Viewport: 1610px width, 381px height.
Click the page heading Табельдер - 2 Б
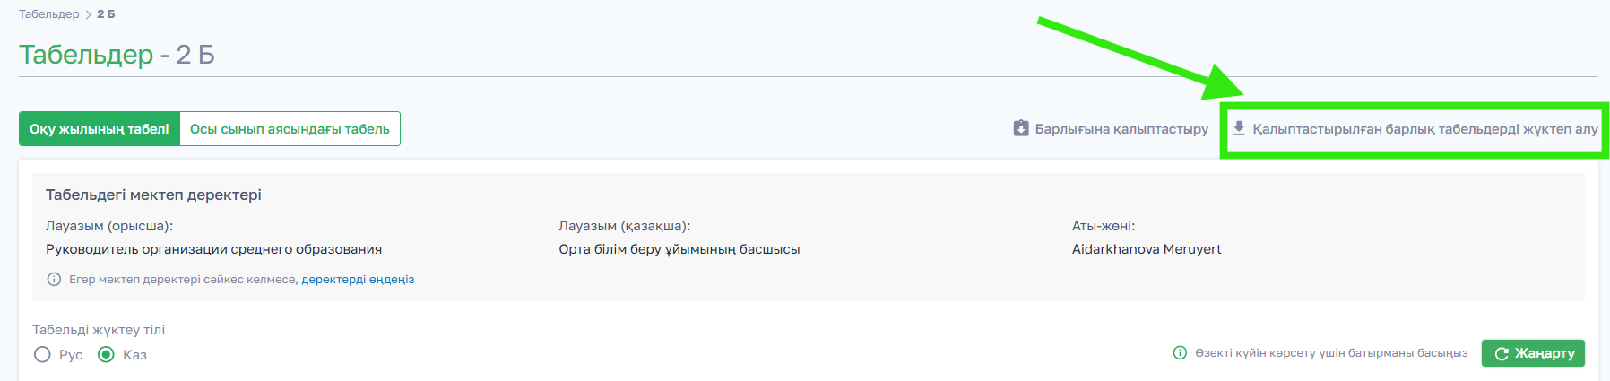(x=117, y=55)
